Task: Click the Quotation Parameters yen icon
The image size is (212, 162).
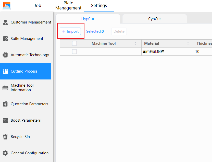Action: pos(5,104)
